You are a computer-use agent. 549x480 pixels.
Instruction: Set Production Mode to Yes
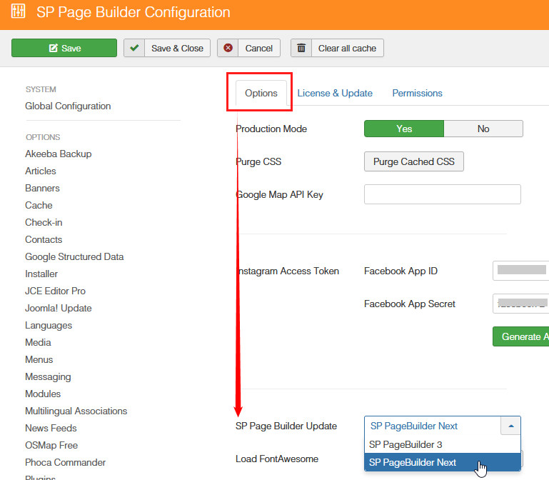(404, 129)
